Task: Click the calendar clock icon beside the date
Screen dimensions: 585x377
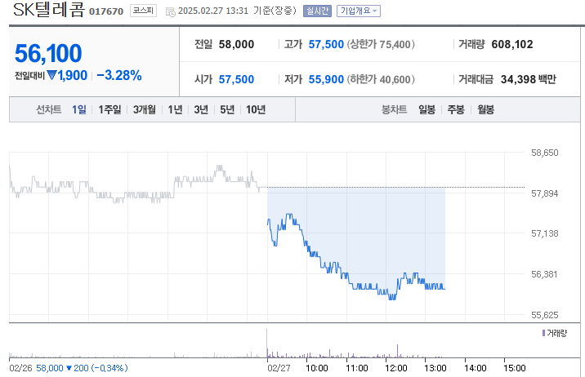Action: pos(171,12)
